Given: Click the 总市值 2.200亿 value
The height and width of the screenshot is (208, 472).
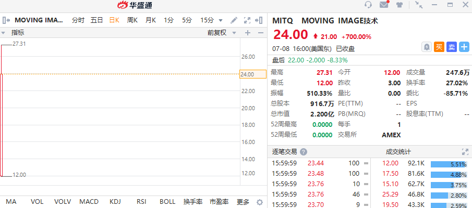Looking at the screenshot, I should coord(322,114).
